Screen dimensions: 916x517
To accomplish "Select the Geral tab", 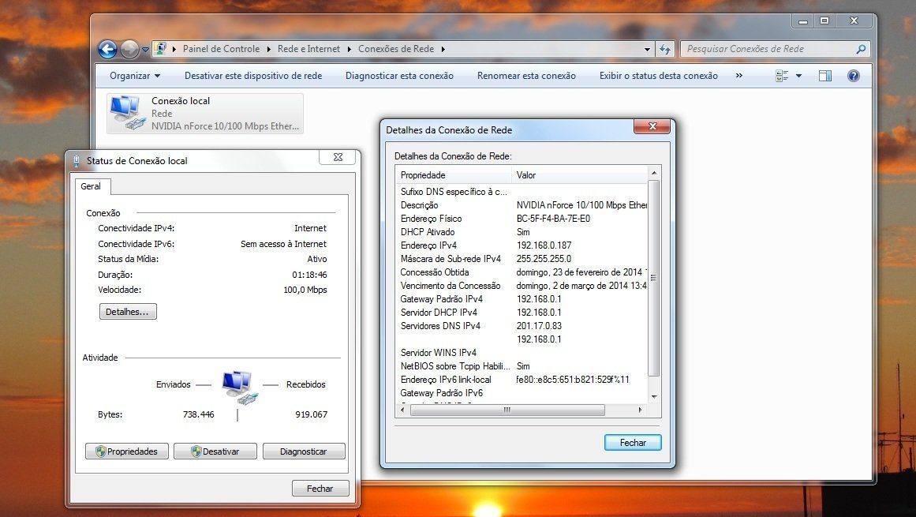I will 91,186.
